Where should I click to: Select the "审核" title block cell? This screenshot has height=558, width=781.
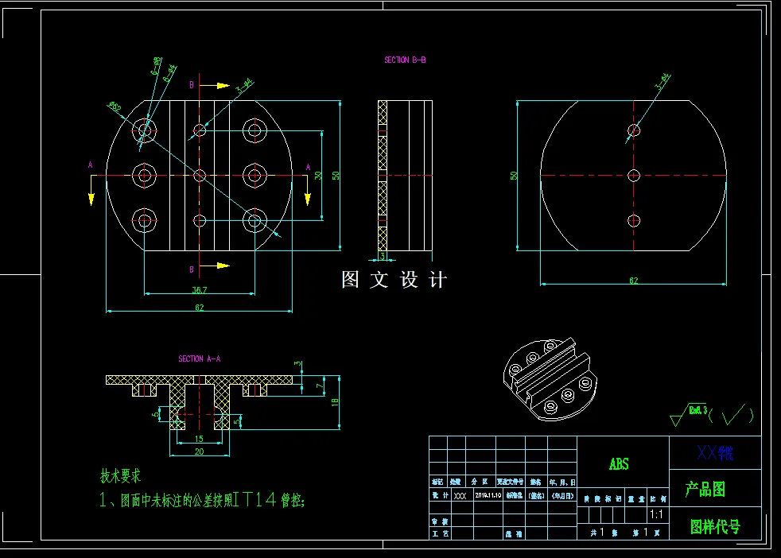440,521
